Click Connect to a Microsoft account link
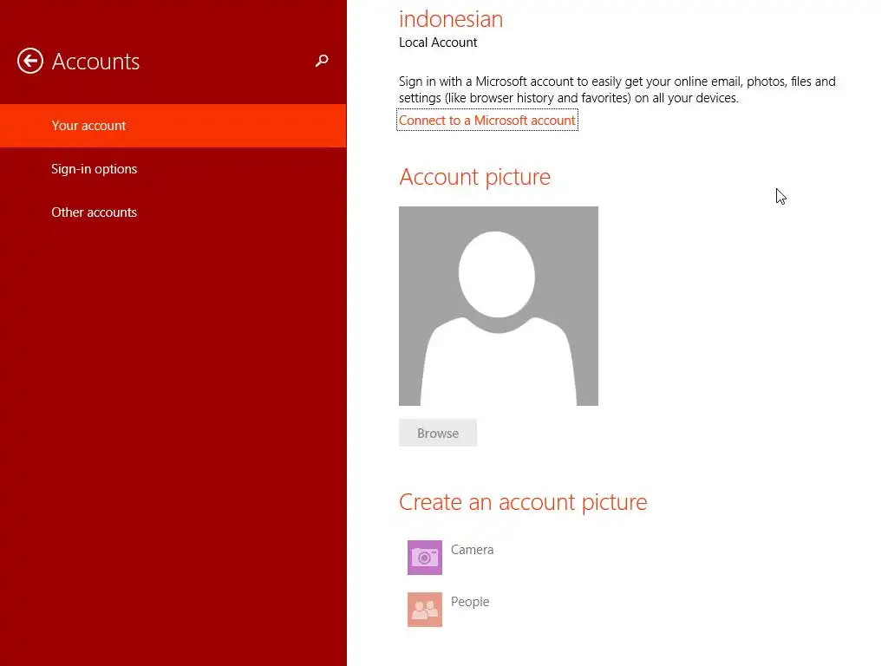 coord(487,120)
